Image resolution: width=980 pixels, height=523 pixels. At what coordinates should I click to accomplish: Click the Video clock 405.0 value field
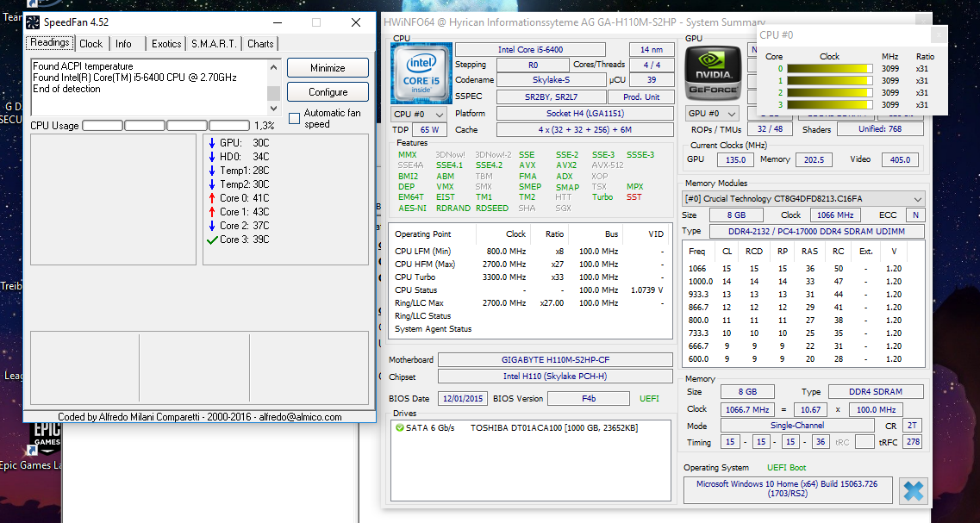[900, 160]
